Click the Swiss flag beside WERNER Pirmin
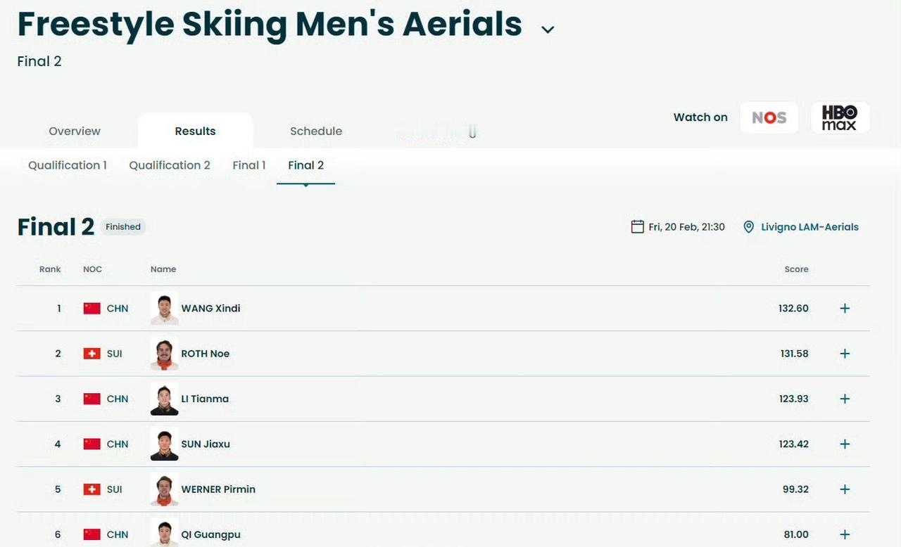The image size is (901, 547). (92, 489)
